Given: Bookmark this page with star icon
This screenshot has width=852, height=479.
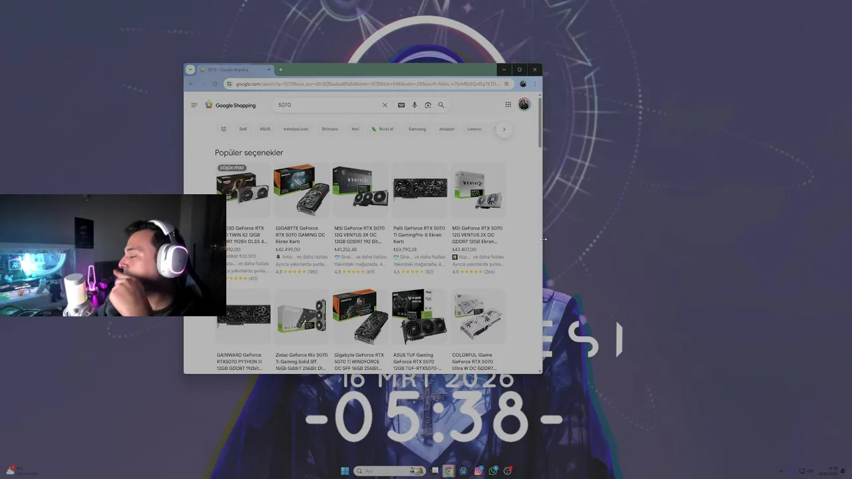Looking at the screenshot, I should point(507,84).
